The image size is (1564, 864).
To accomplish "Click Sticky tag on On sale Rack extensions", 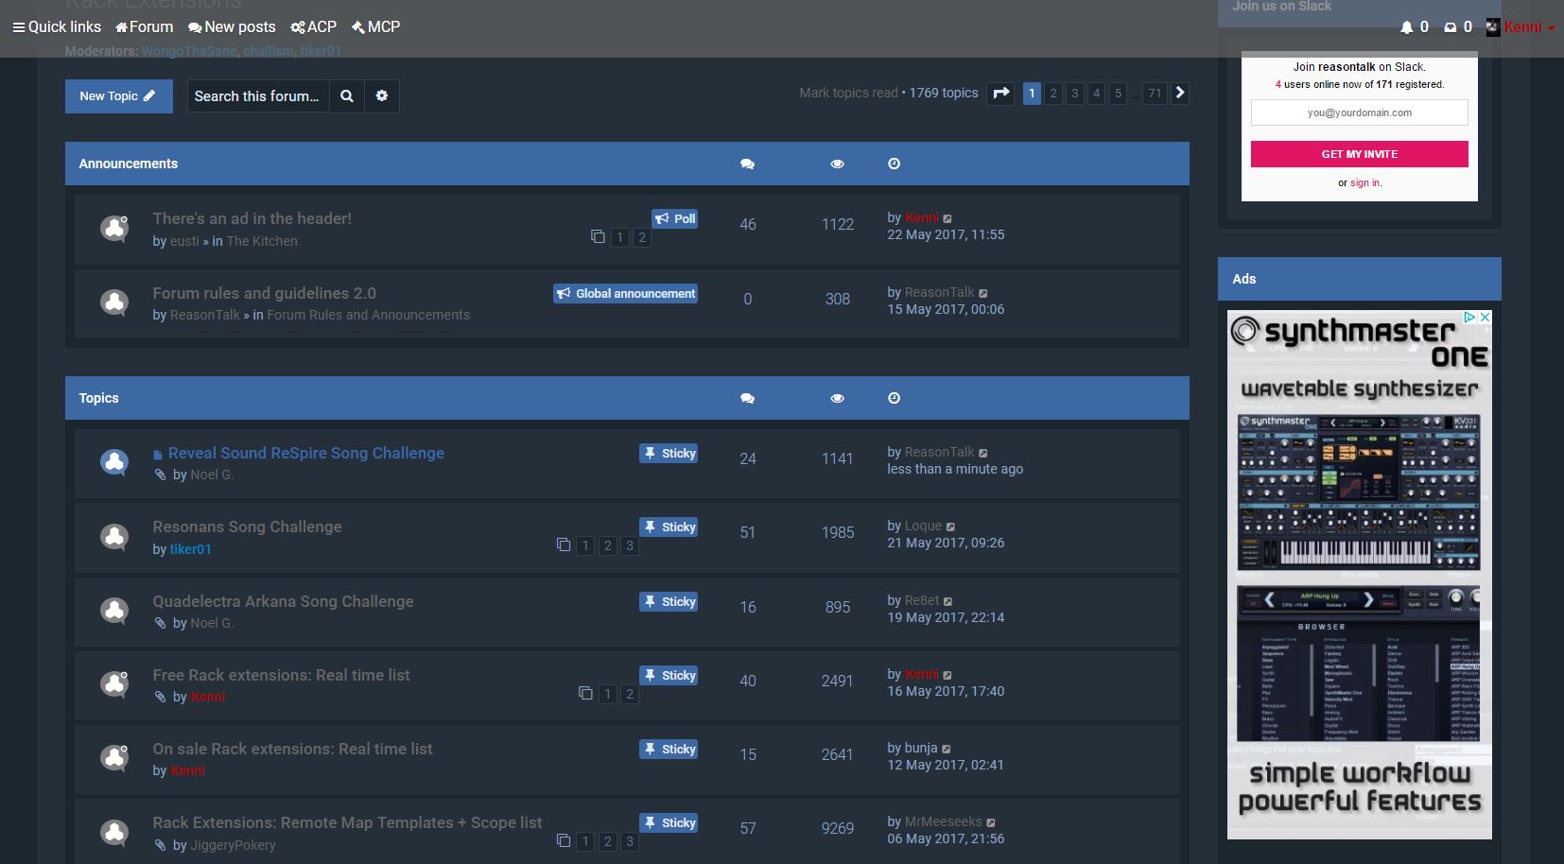I will 669,749.
